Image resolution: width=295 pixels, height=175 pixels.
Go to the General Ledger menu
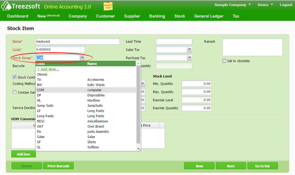[x=208, y=16]
